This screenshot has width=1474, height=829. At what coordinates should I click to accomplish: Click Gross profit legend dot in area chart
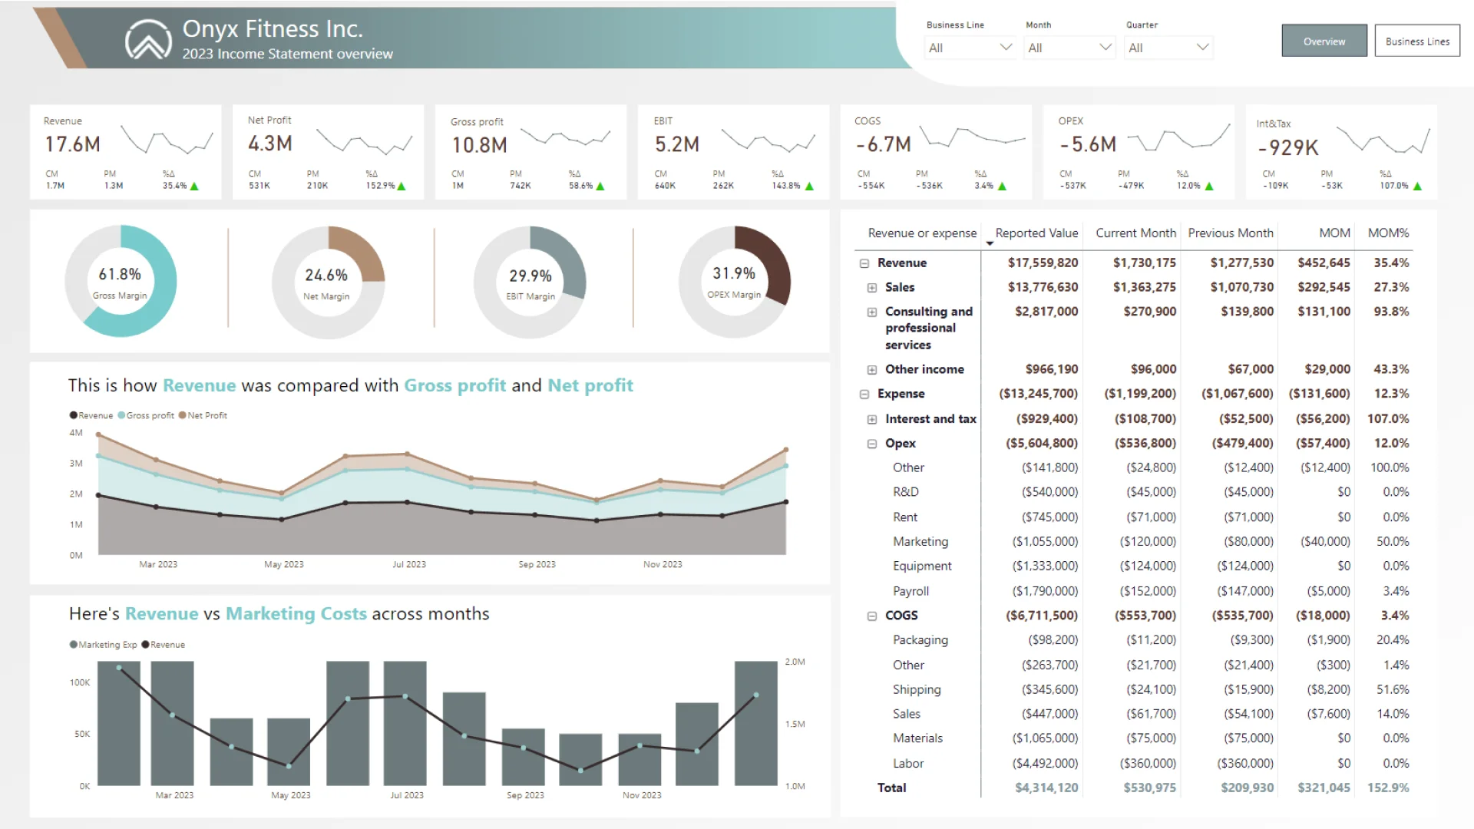click(121, 415)
